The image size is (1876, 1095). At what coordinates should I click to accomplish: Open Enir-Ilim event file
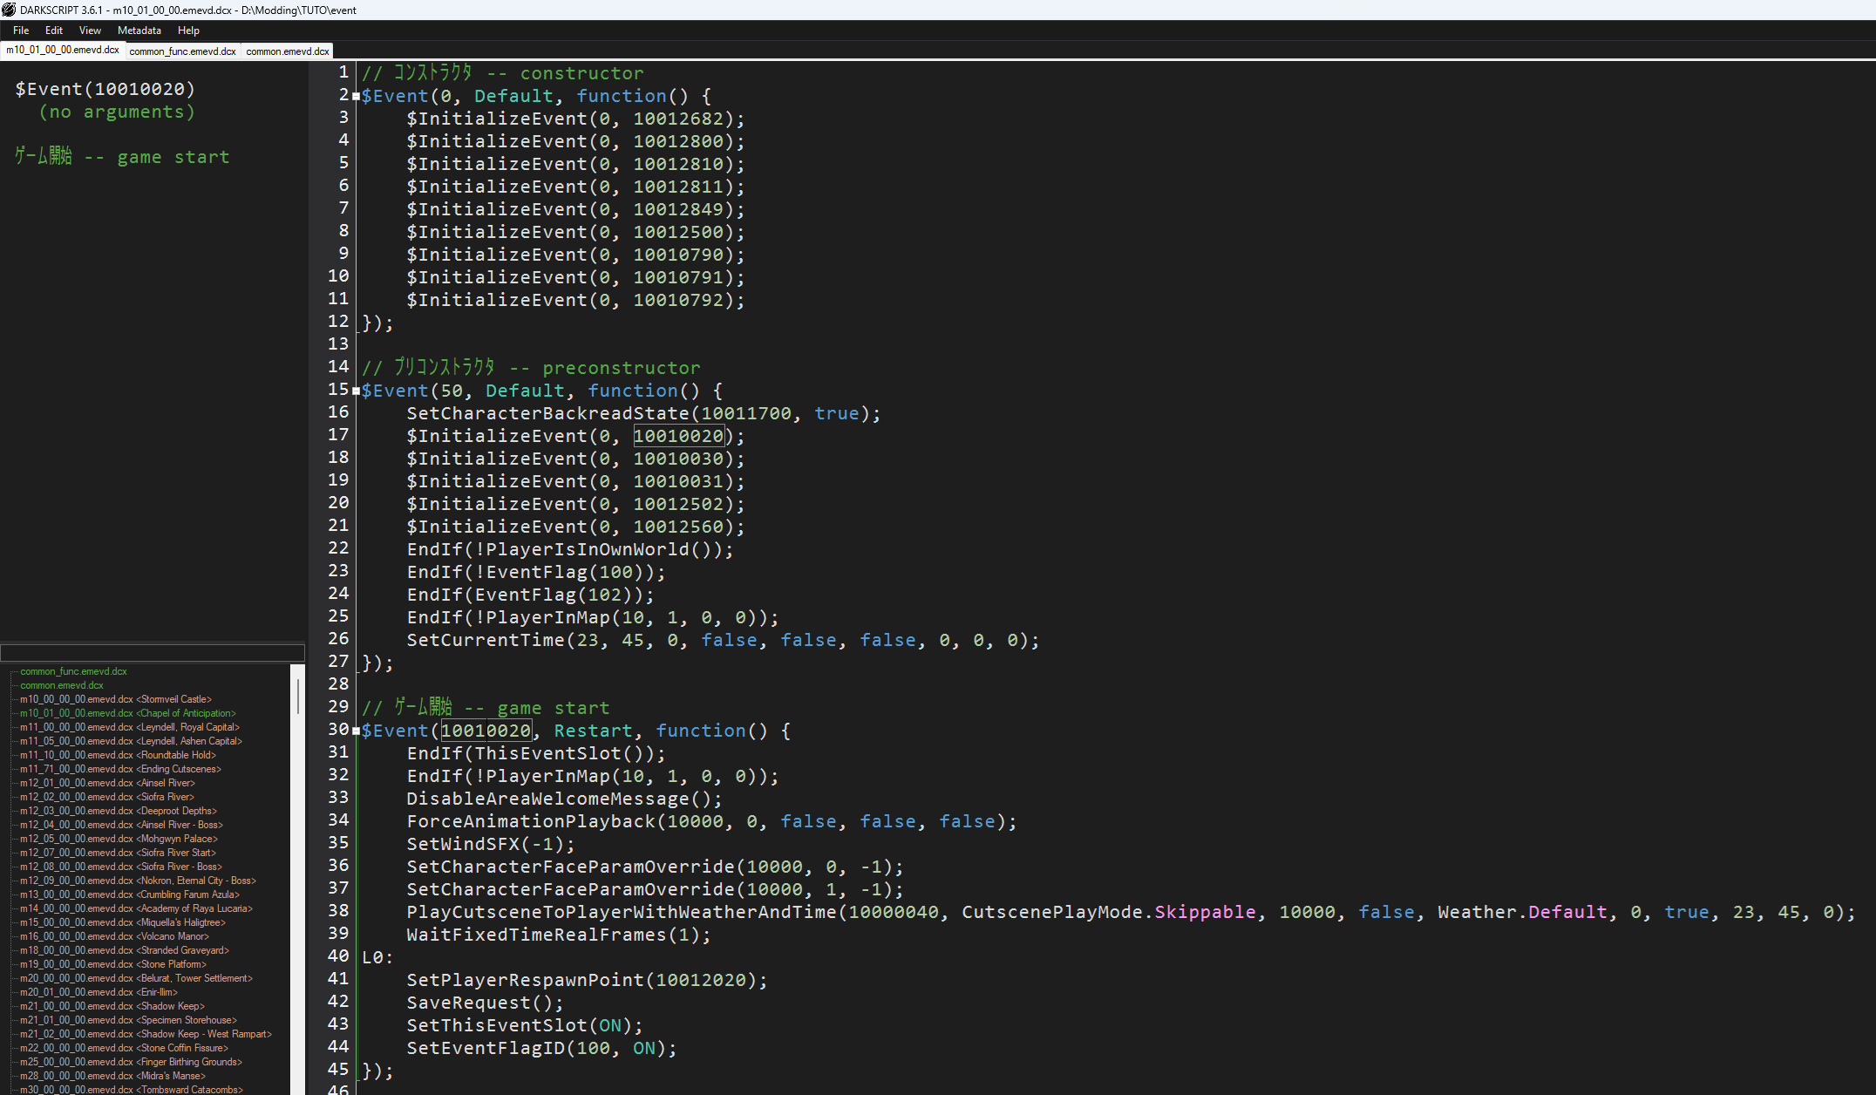pos(99,992)
